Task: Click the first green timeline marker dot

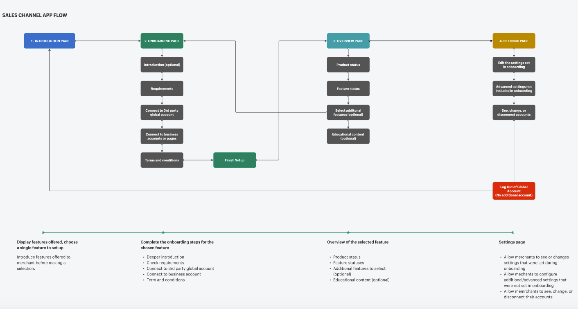Action: pyautogui.click(x=43, y=232)
